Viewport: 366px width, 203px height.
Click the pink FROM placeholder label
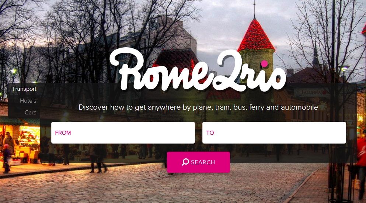[x=63, y=133]
